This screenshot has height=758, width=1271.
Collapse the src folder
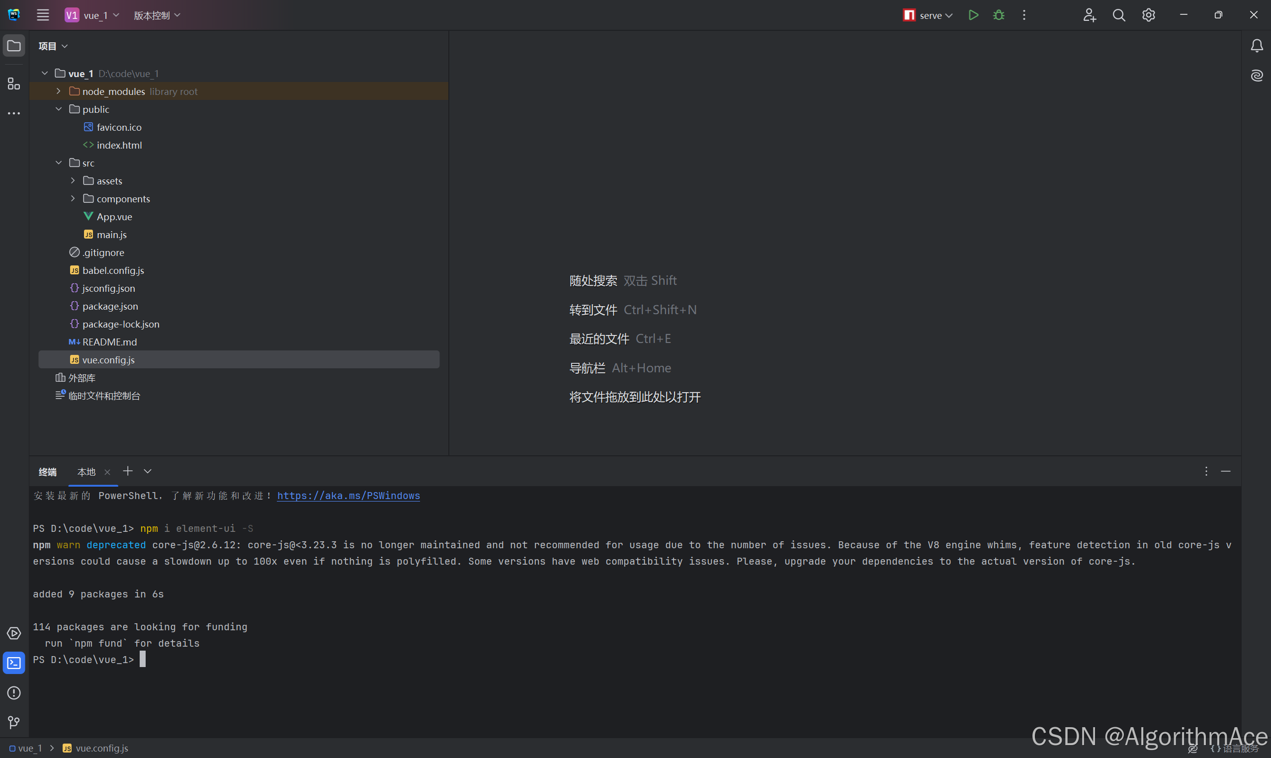coord(58,163)
